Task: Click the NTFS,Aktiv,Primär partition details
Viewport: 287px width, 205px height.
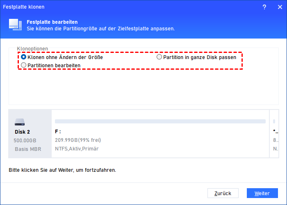Action: pos(77,148)
